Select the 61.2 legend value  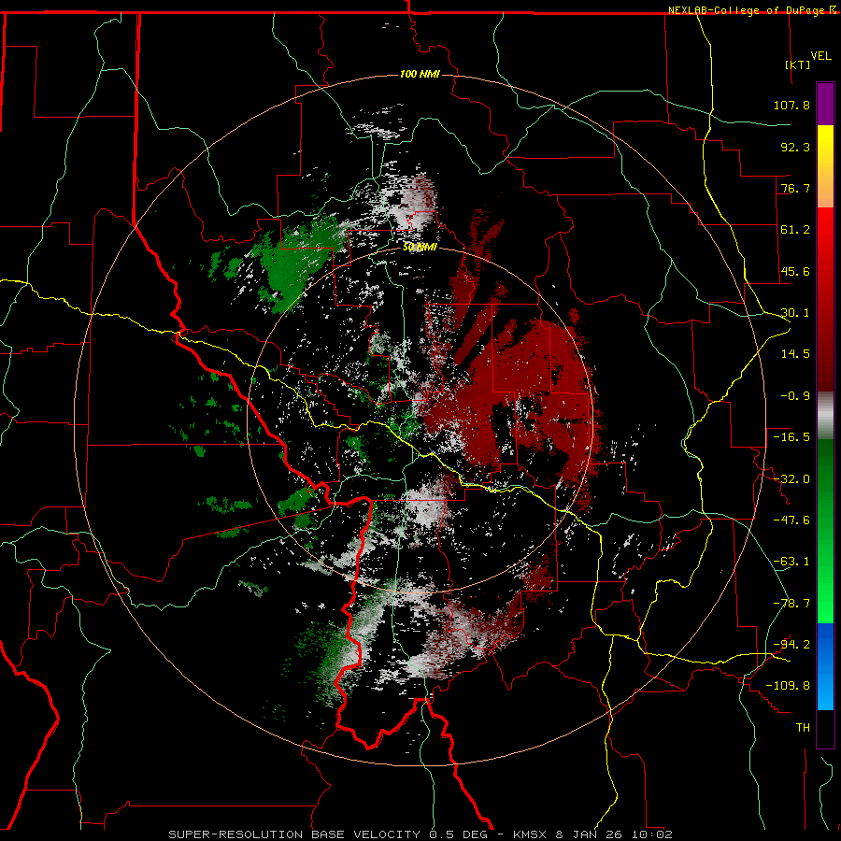[x=795, y=230]
